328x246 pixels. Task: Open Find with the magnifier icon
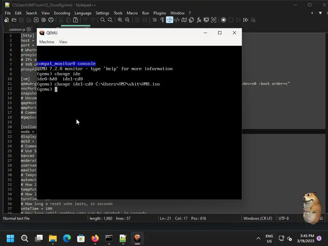tap(103, 20)
